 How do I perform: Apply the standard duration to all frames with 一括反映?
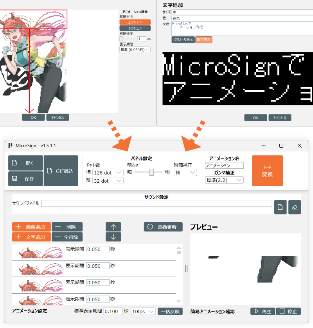coord(170,312)
